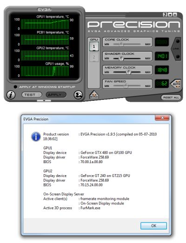Close the EVGA Precision info dialog
Viewport: 186px width, 243px height.
click(x=162, y=118)
